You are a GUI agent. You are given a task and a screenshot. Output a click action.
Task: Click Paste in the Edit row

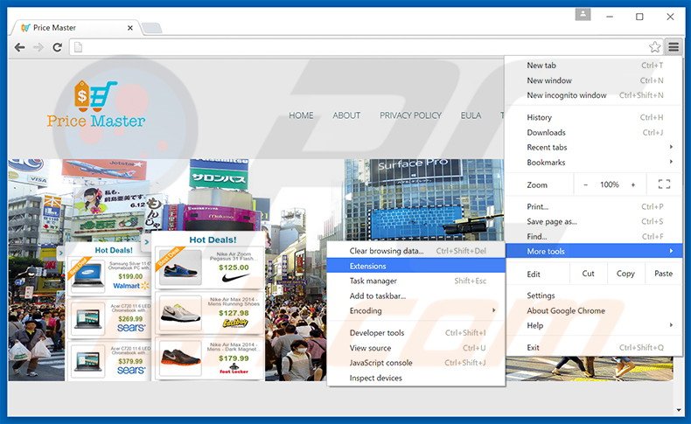663,274
